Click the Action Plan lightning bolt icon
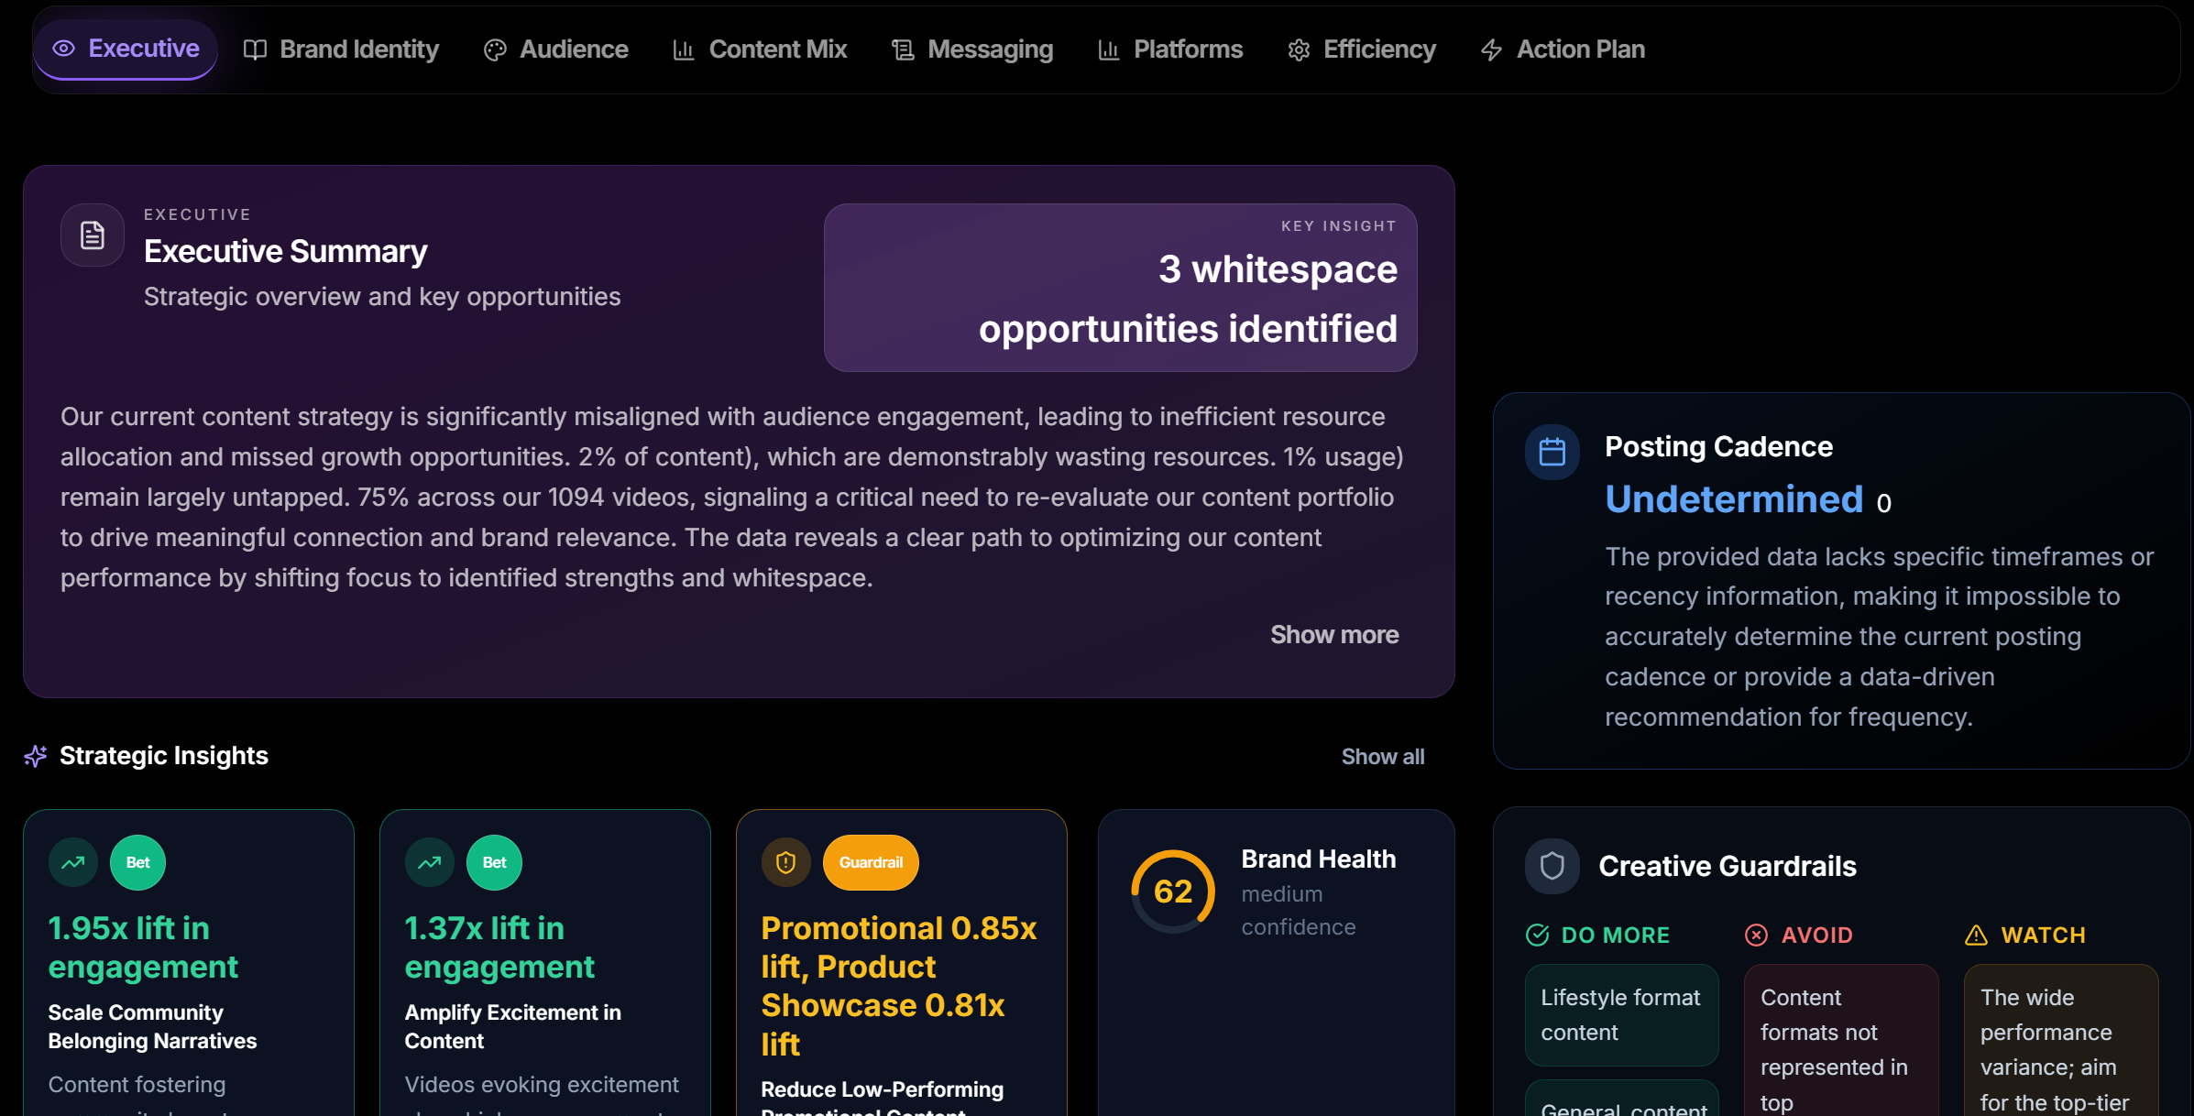 (x=1492, y=49)
